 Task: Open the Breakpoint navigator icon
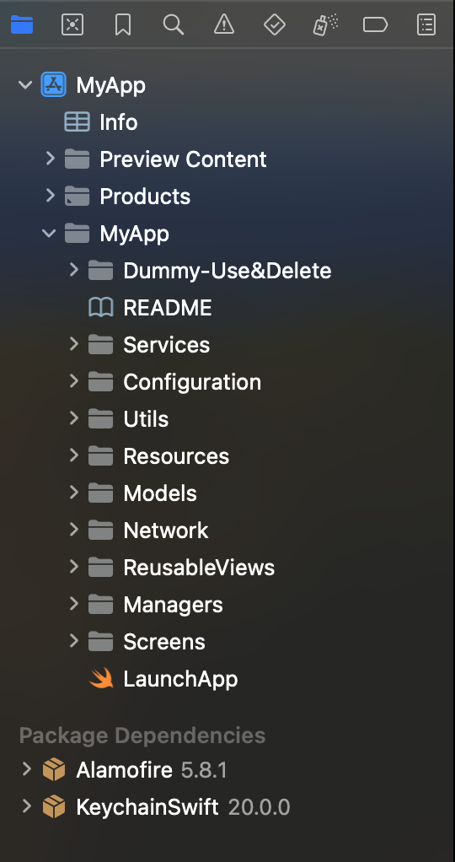pos(375,24)
